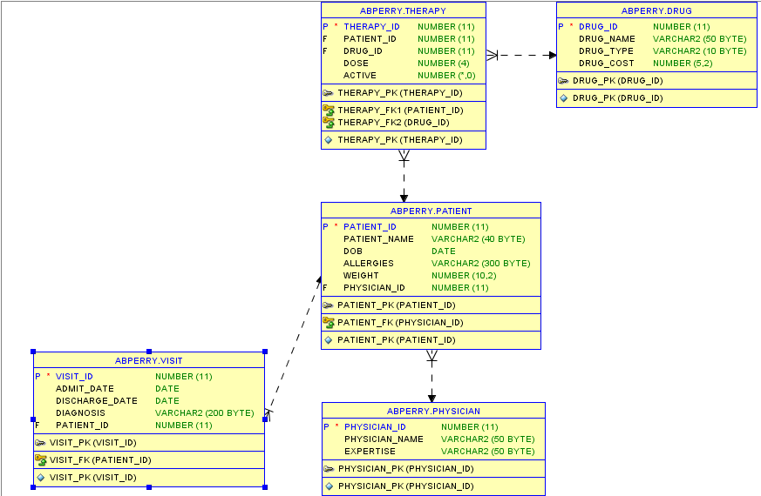Click the PATIENT_ID foreign key column in VISIT
The image size is (761, 496).
pos(82,426)
